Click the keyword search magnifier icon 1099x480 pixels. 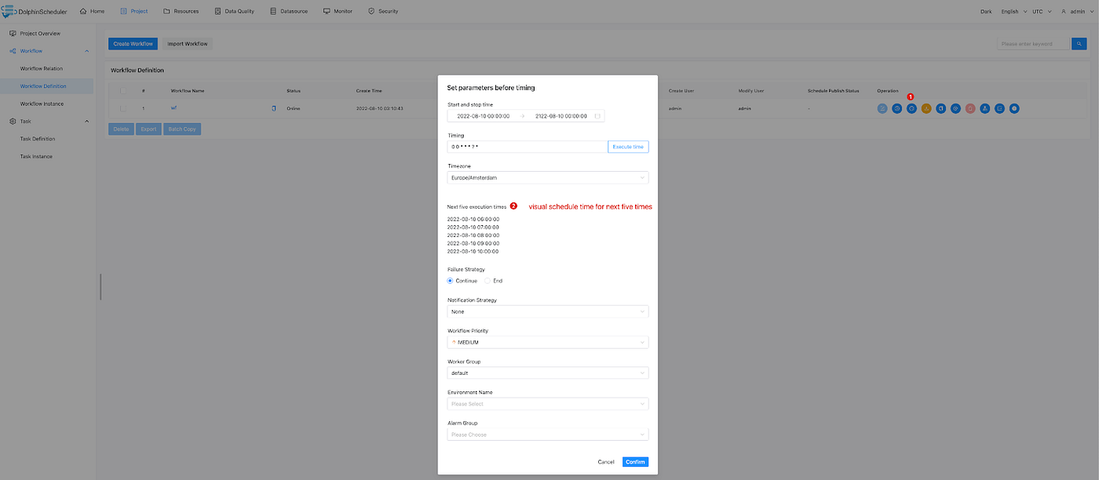(1081, 43)
